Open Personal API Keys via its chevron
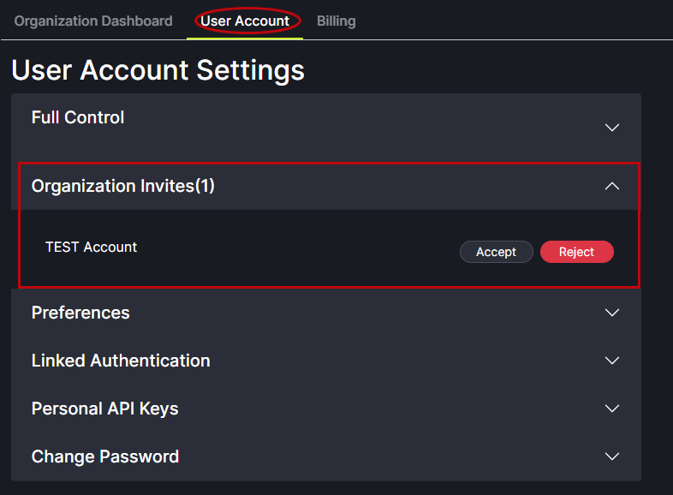The height and width of the screenshot is (495, 673). click(611, 409)
